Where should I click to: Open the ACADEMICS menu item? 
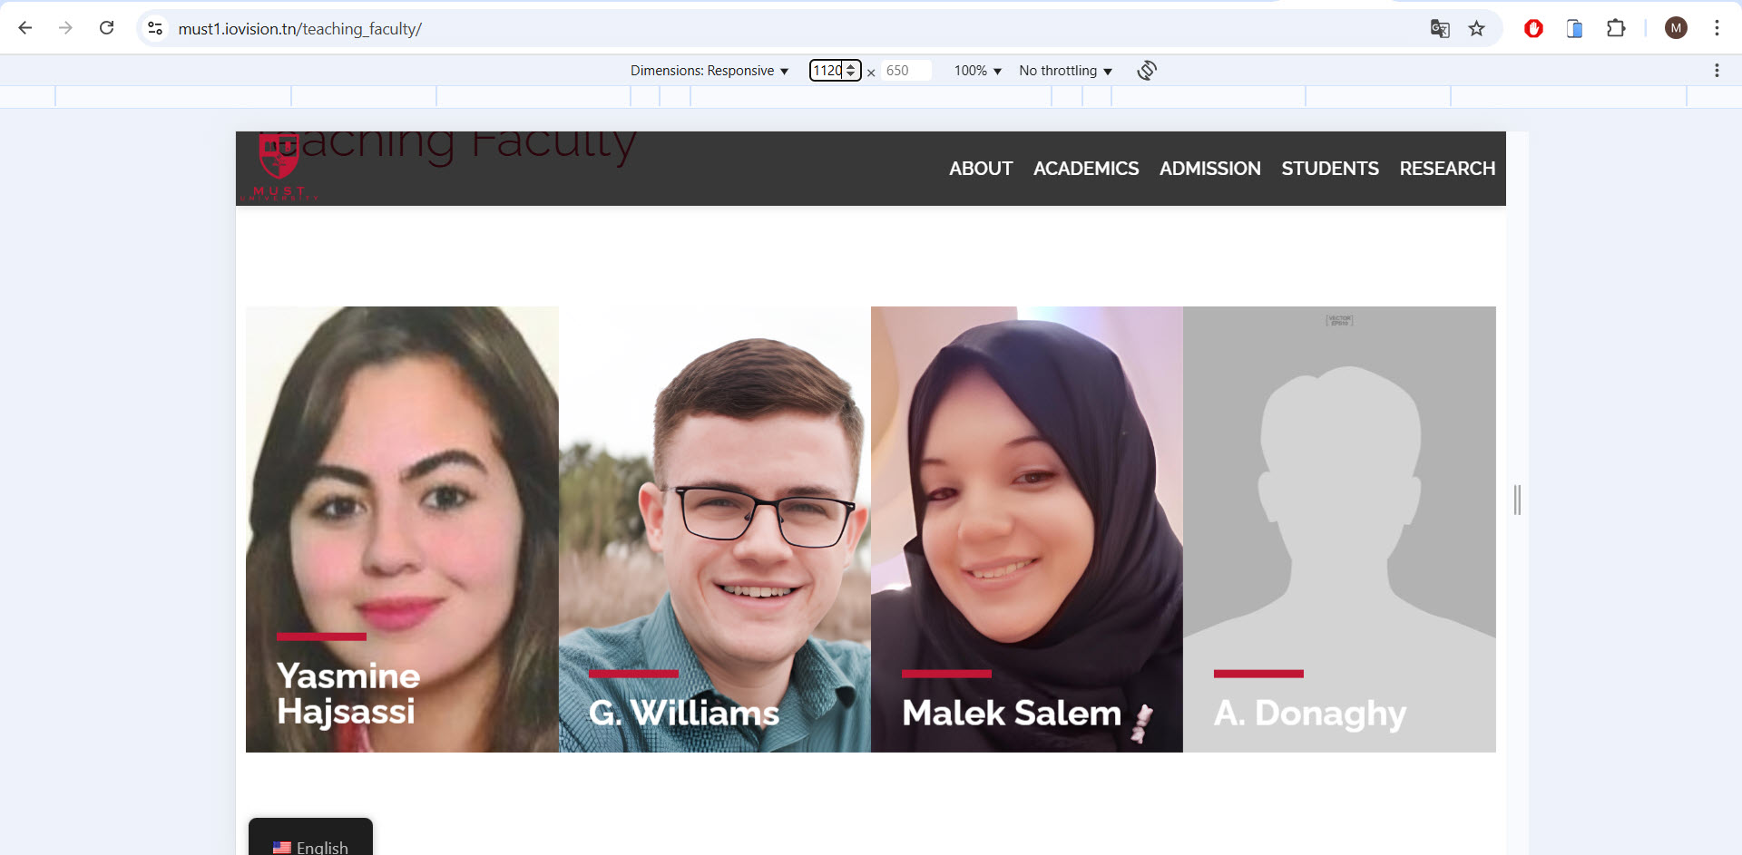(x=1086, y=169)
